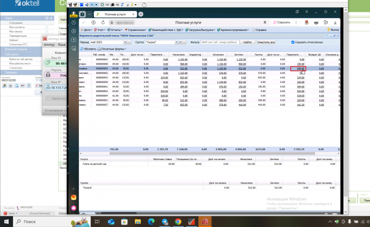Open the Отчеты menu
This screenshot has height=227, width=370.
point(115,30)
